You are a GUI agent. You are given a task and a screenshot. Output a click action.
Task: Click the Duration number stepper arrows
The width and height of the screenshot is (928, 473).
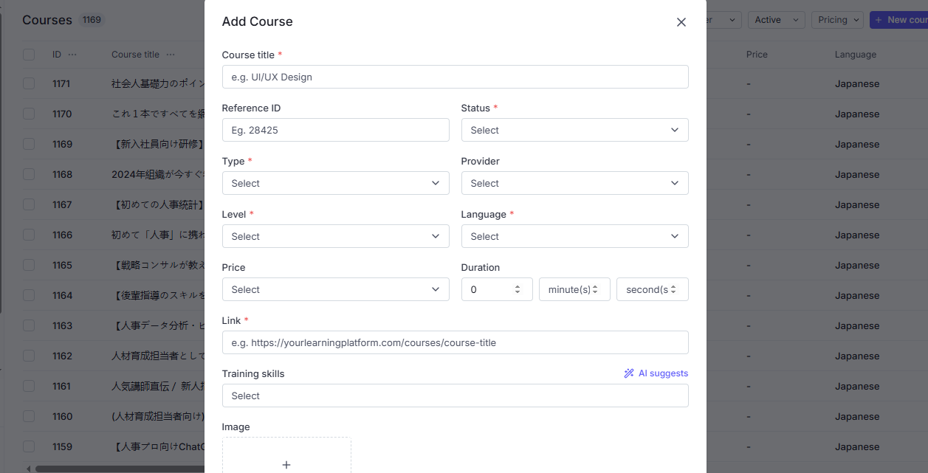point(518,289)
